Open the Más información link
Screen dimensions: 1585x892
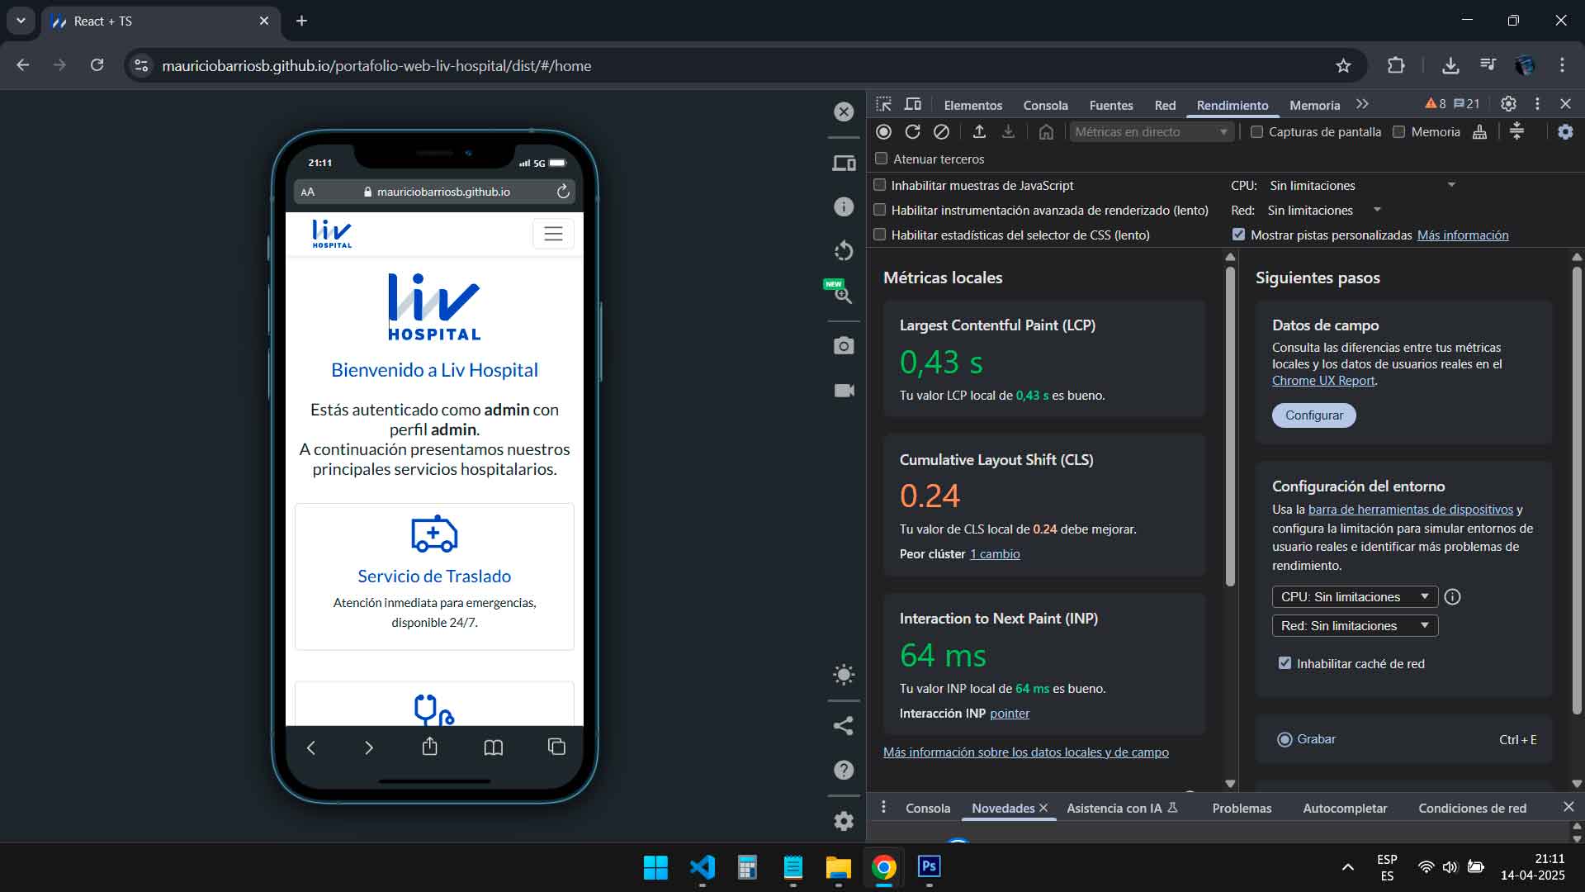pyautogui.click(x=1462, y=235)
